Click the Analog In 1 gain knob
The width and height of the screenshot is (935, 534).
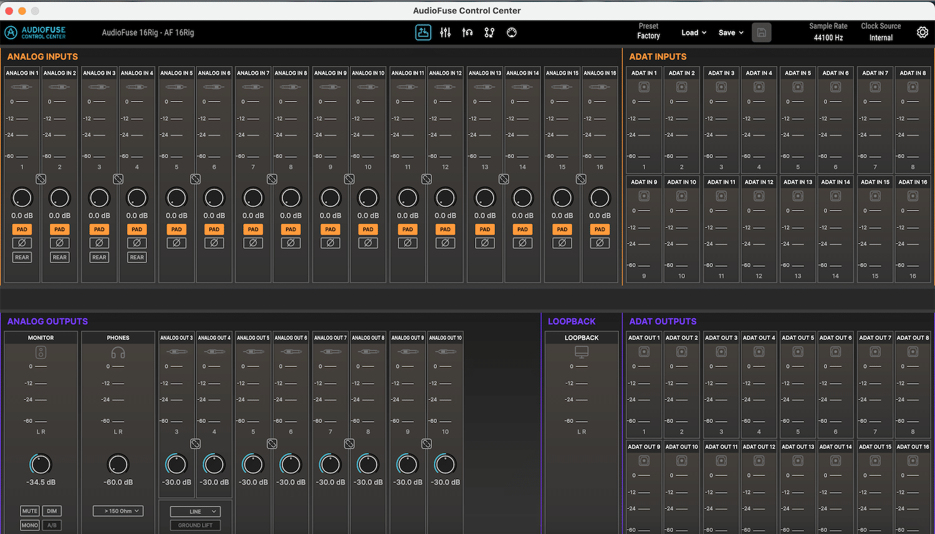click(x=22, y=198)
